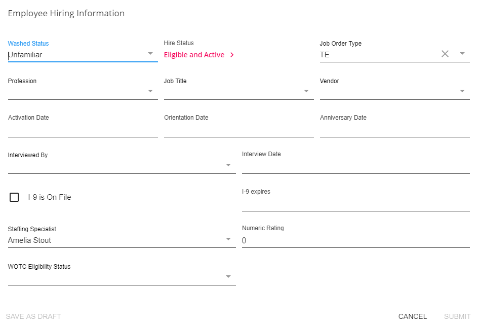Click chevron arrow next to Eligible and Active
The width and height of the screenshot is (478, 325).
point(232,55)
